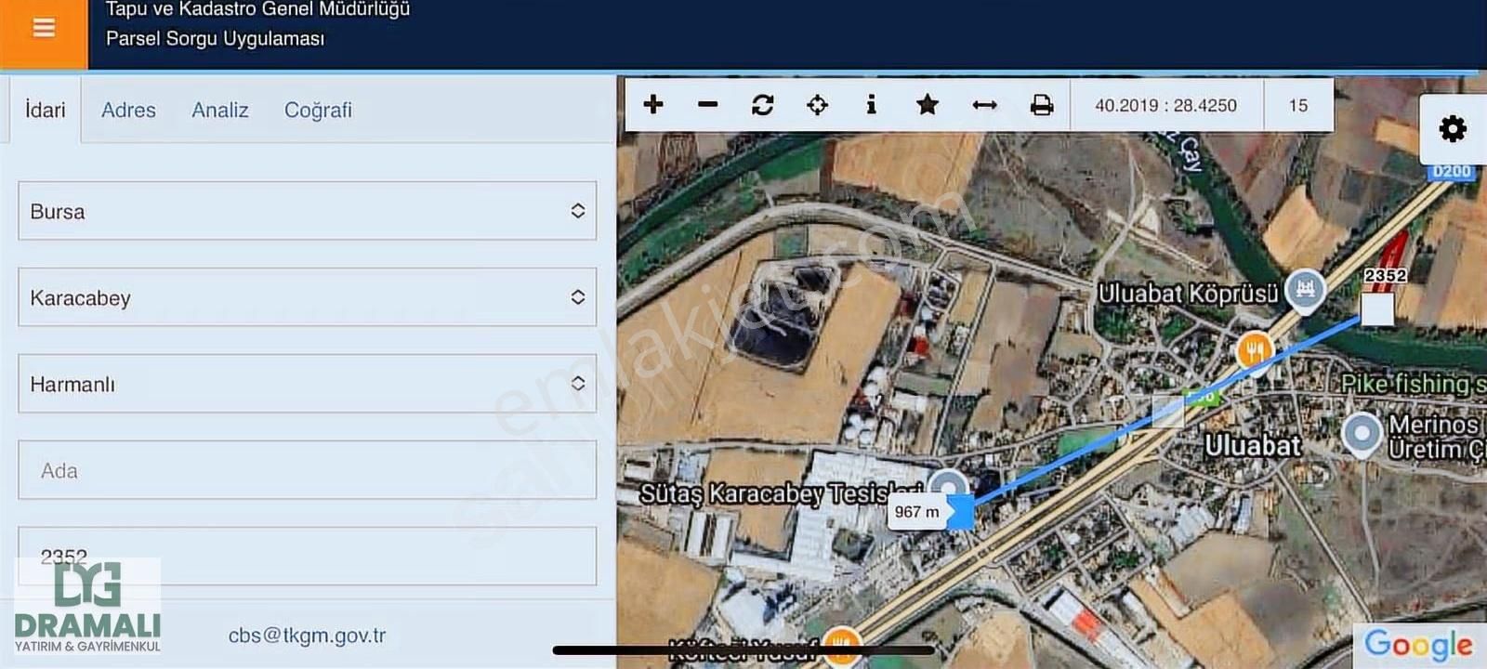Open the Bursa province dropdown
This screenshot has width=1487, height=669.
coord(307,211)
